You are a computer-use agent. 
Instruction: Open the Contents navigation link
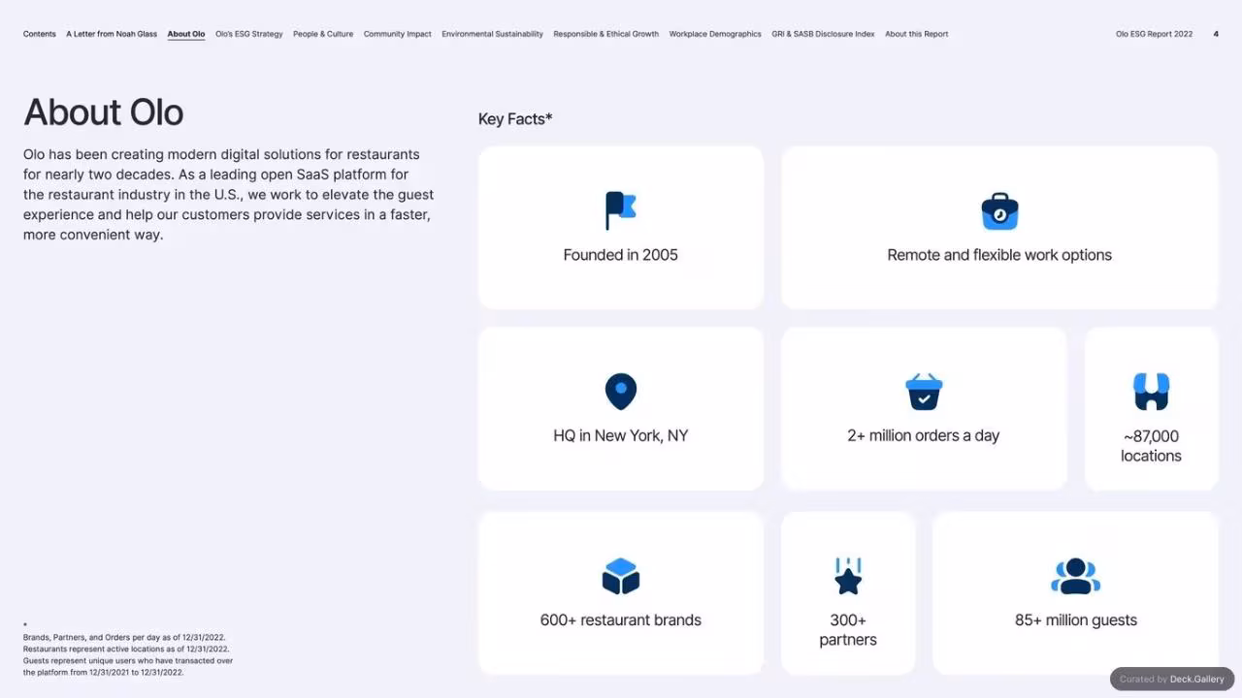pos(40,34)
